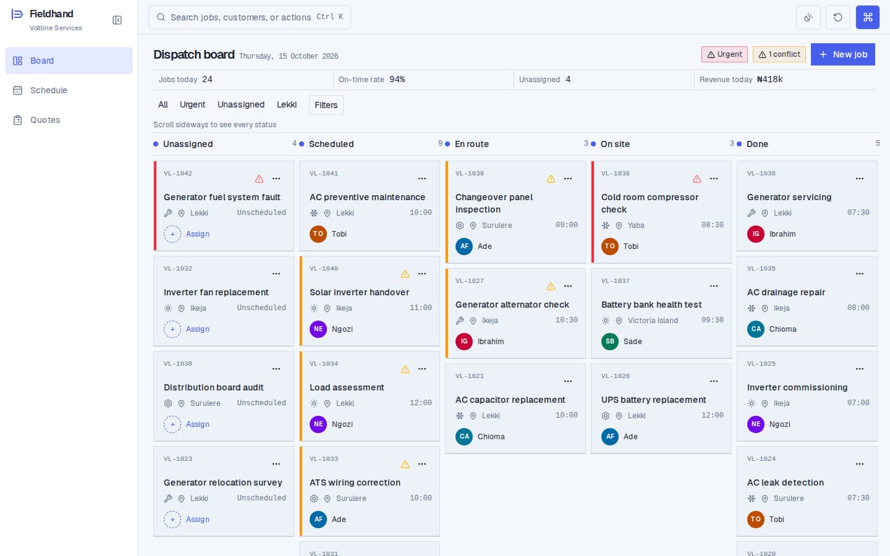This screenshot has height=556, width=890.
Task: Open more menu on VL-1038 card
Action: point(714,179)
